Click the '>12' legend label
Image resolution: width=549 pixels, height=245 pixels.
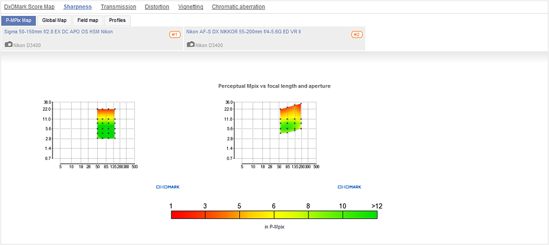pos(377,206)
